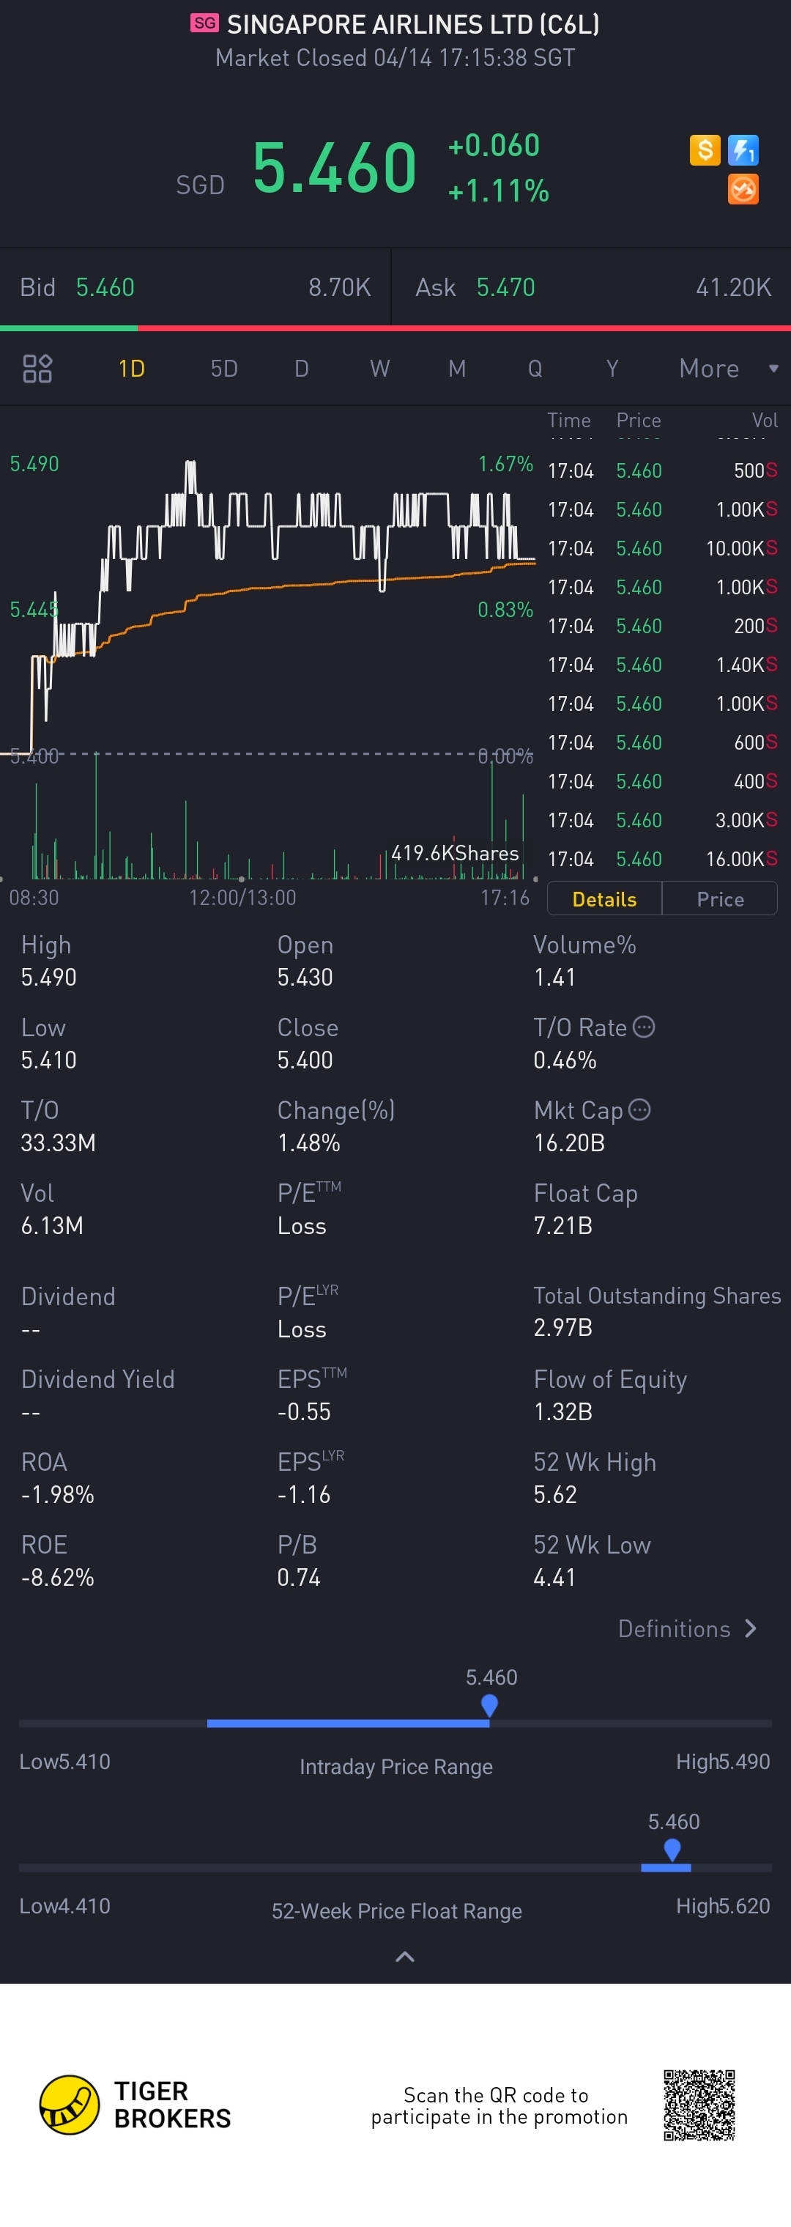791x2227 pixels.
Task: Tap the Ask price 5.470
Action: point(505,287)
